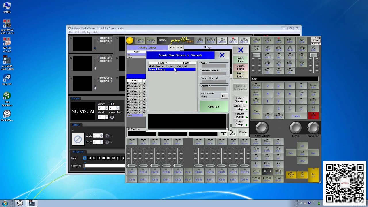Image resolution: width=368 pixels, height=207 pixels.
Task: Click the Enter key on keypad
Action: tap(296, 116)
